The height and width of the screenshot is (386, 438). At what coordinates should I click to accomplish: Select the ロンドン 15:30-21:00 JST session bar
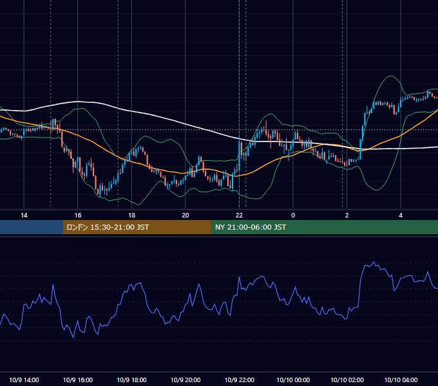click(137, 227)
